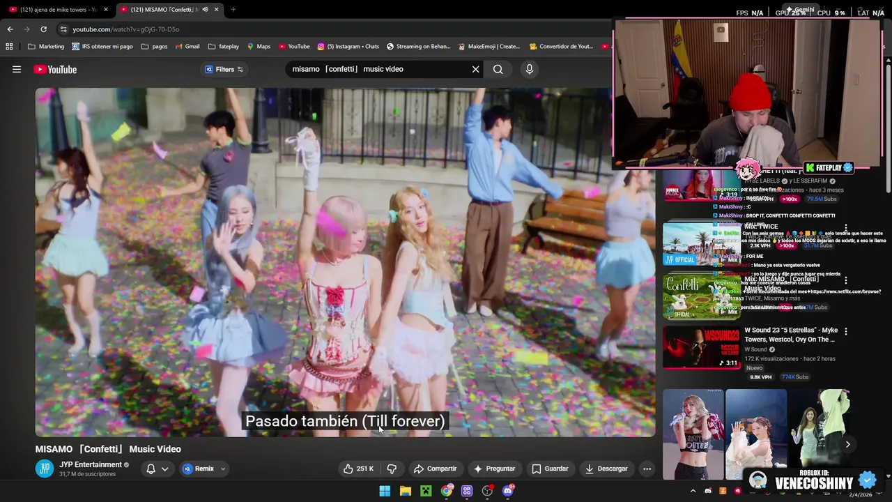This screenshot has width=892, height=502.
Task: Open the Filters extension button
Action: [224, 69]
